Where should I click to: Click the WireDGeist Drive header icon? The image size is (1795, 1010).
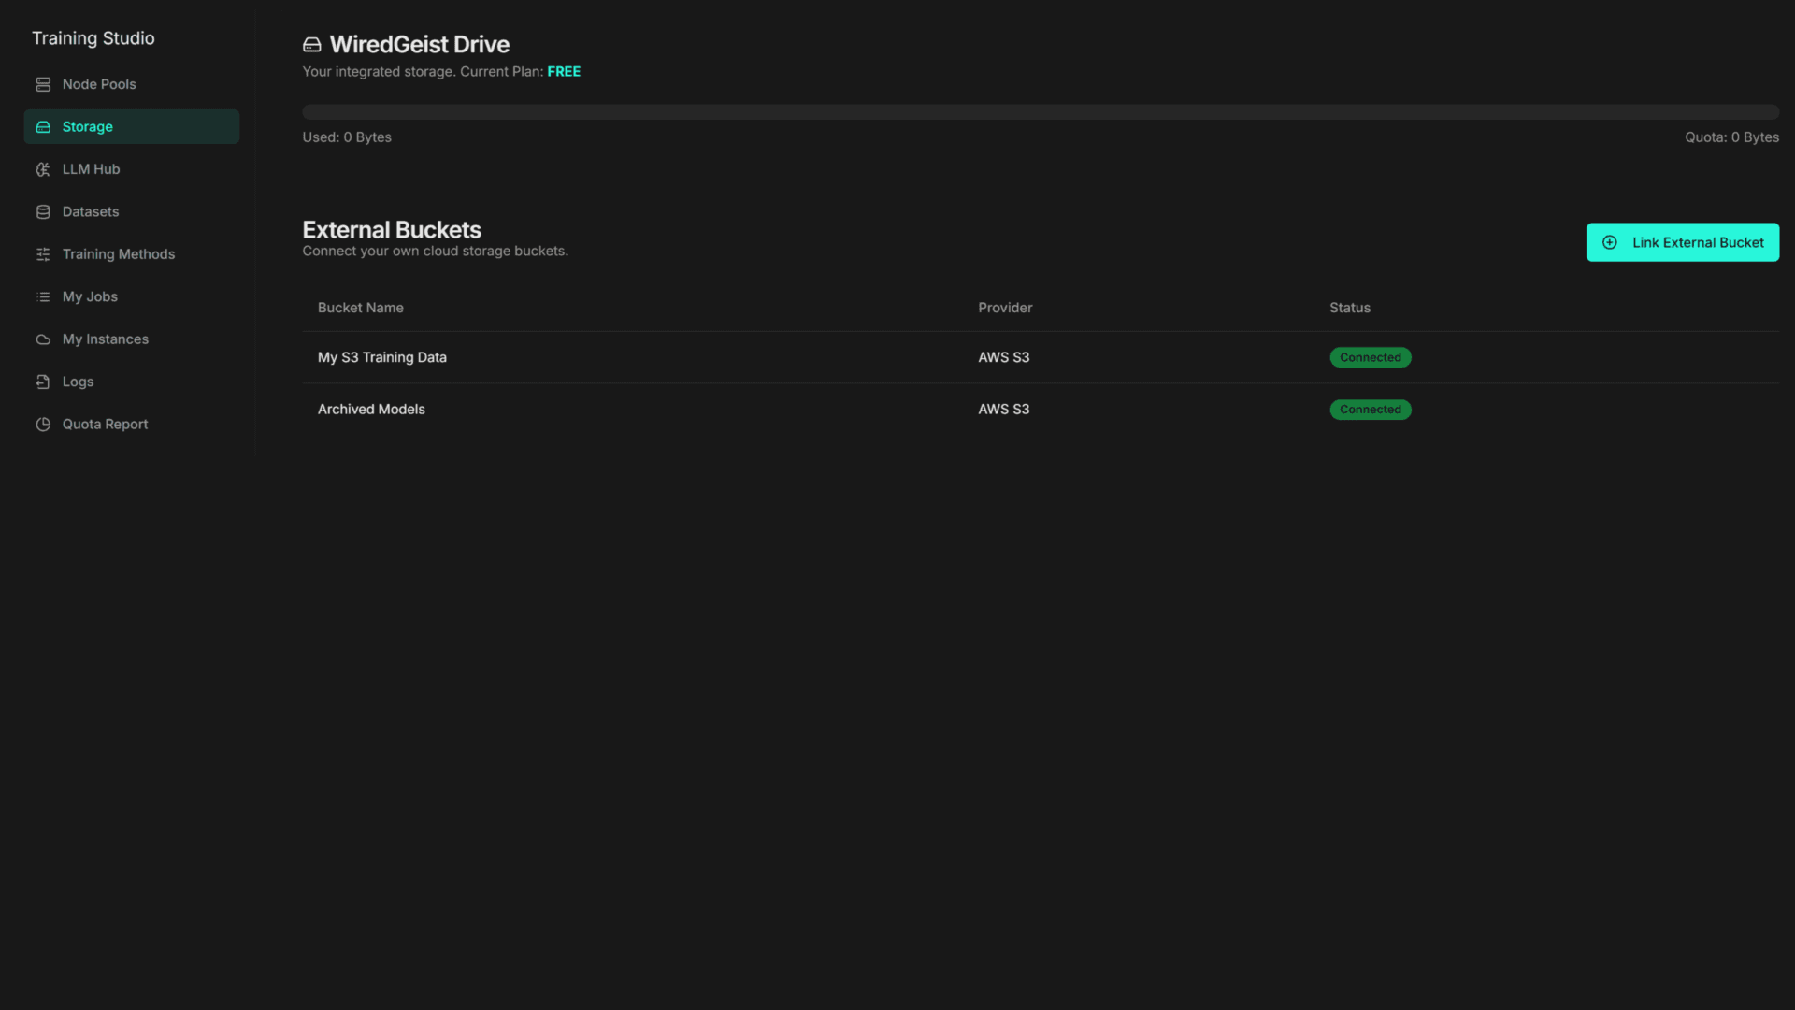point(312,45)
